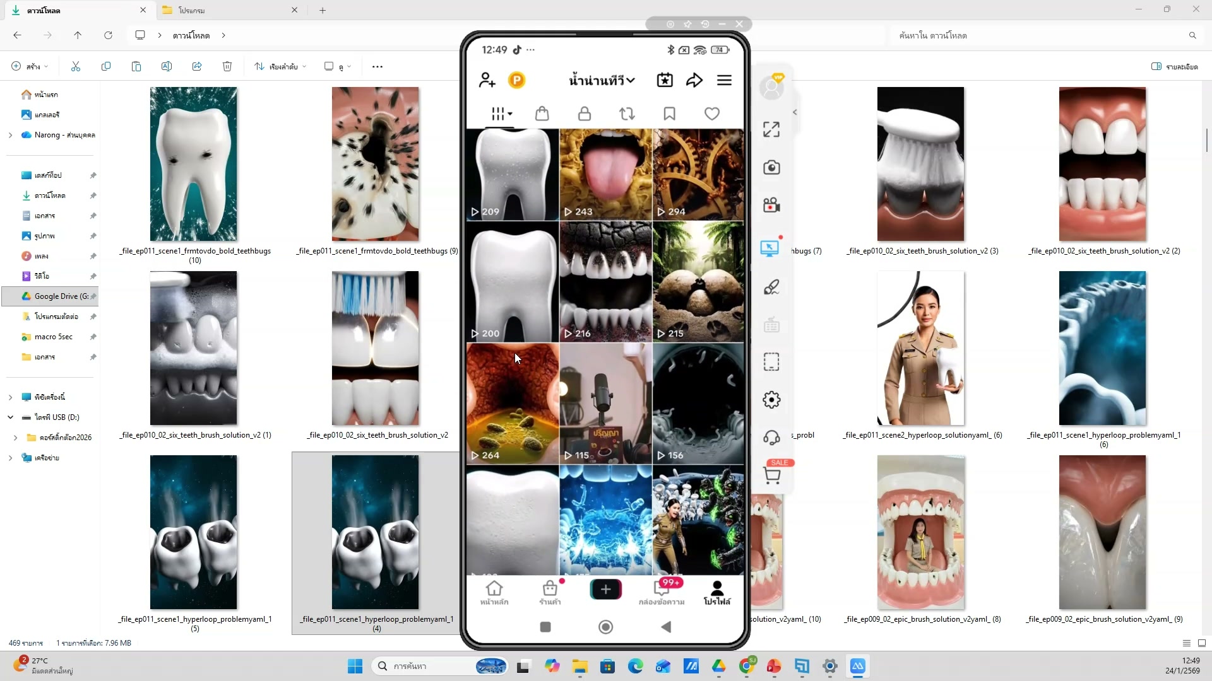Open the TikTok hamburger menu

[724, 80]
